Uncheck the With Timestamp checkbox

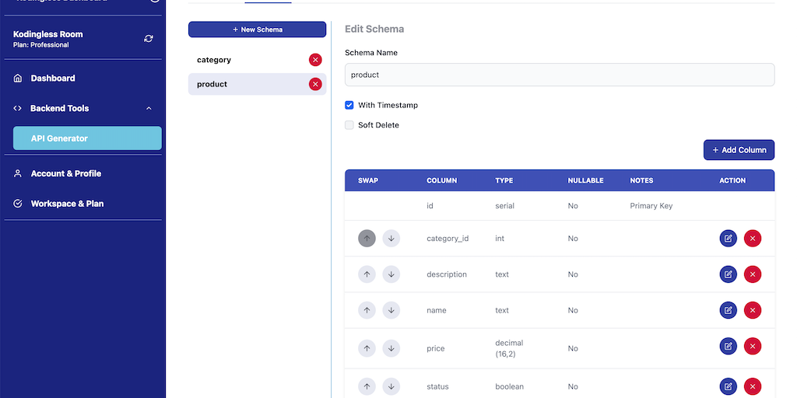tap(349, 105)
